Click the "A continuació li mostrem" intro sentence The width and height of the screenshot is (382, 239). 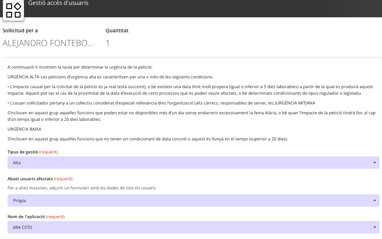80,67
